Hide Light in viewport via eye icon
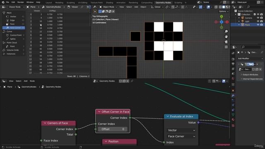 pyautogui.click(x=258, y=21)
